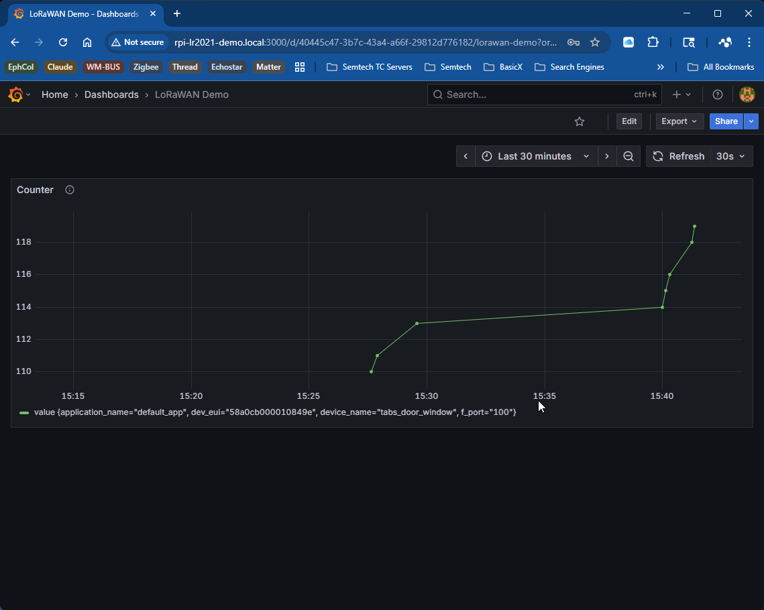This screenshot has height=610, width=764.
Task: Reload the browser page
Action: [63, 42]
